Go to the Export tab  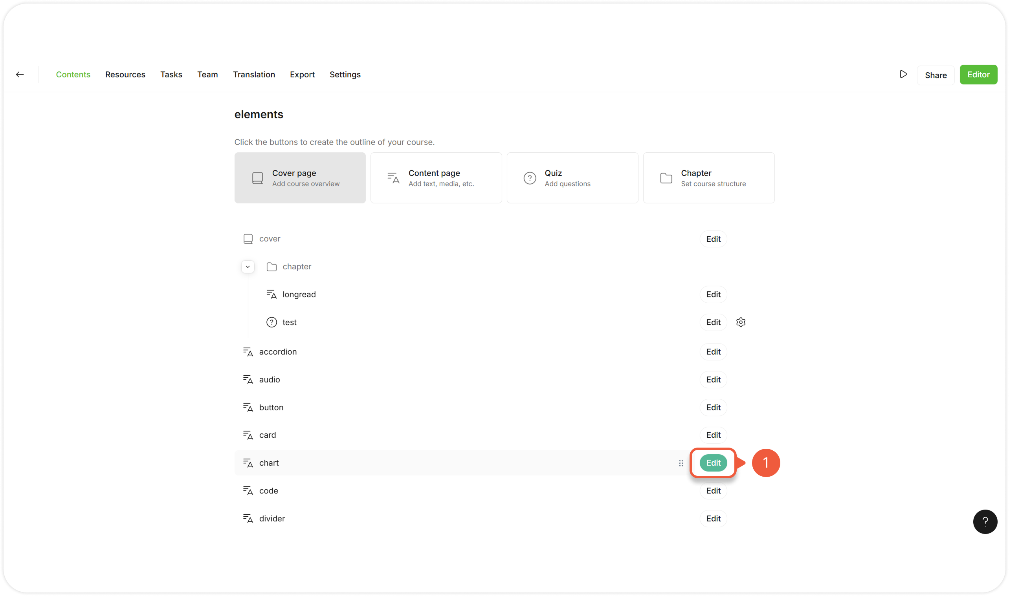click(x=302, y=75)
